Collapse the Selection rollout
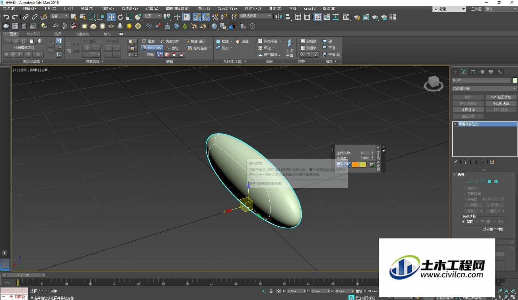518x300 pixels. (x=455, y=175)
